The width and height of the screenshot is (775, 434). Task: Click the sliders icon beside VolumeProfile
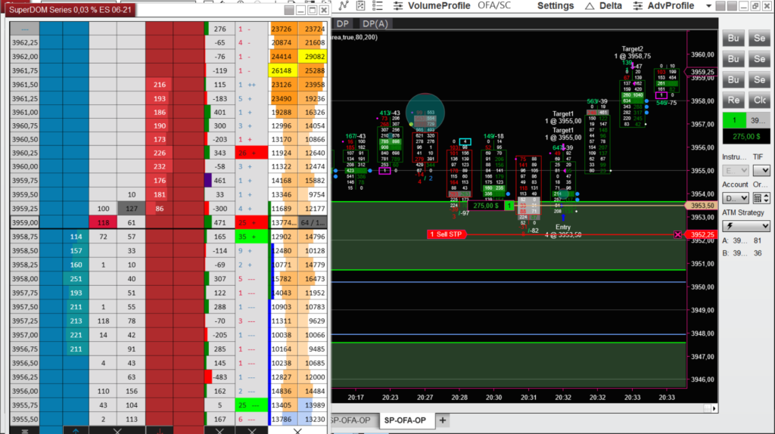coord(398,6)
